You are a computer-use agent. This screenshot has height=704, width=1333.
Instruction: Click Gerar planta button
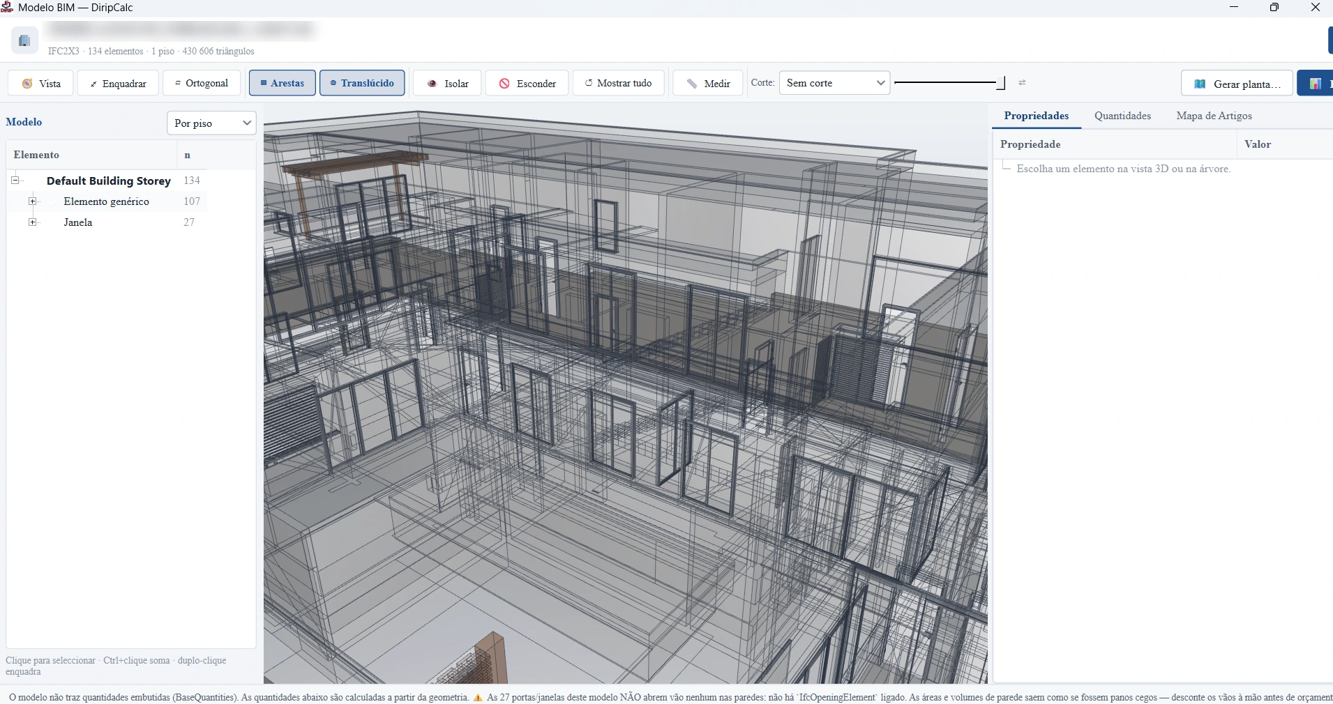point(1237,84)
